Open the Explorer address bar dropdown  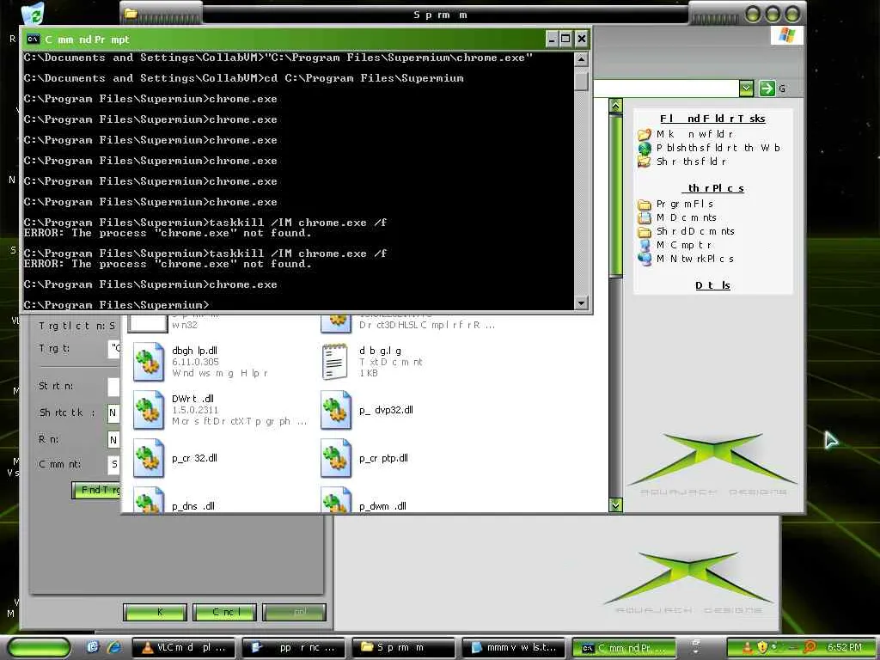[x=746, y=89]
